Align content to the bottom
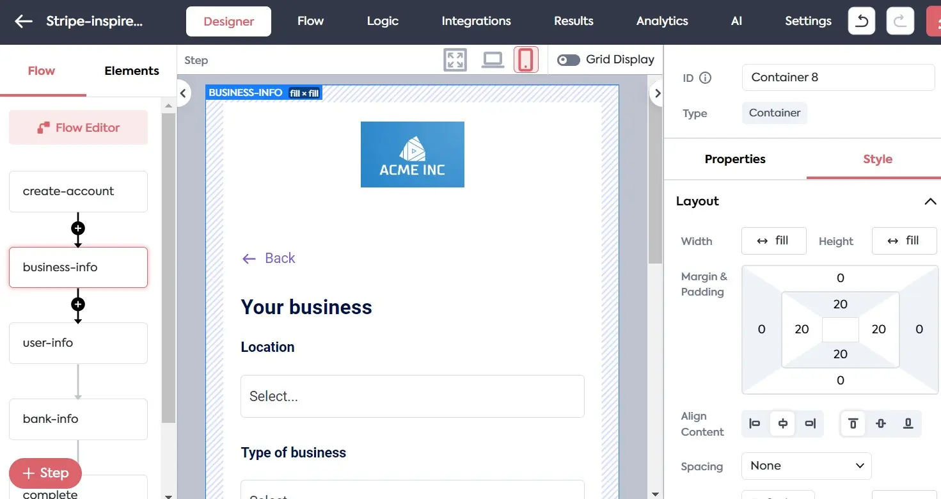The height and width of the screenshot is (499, 941). coord(907,424)
